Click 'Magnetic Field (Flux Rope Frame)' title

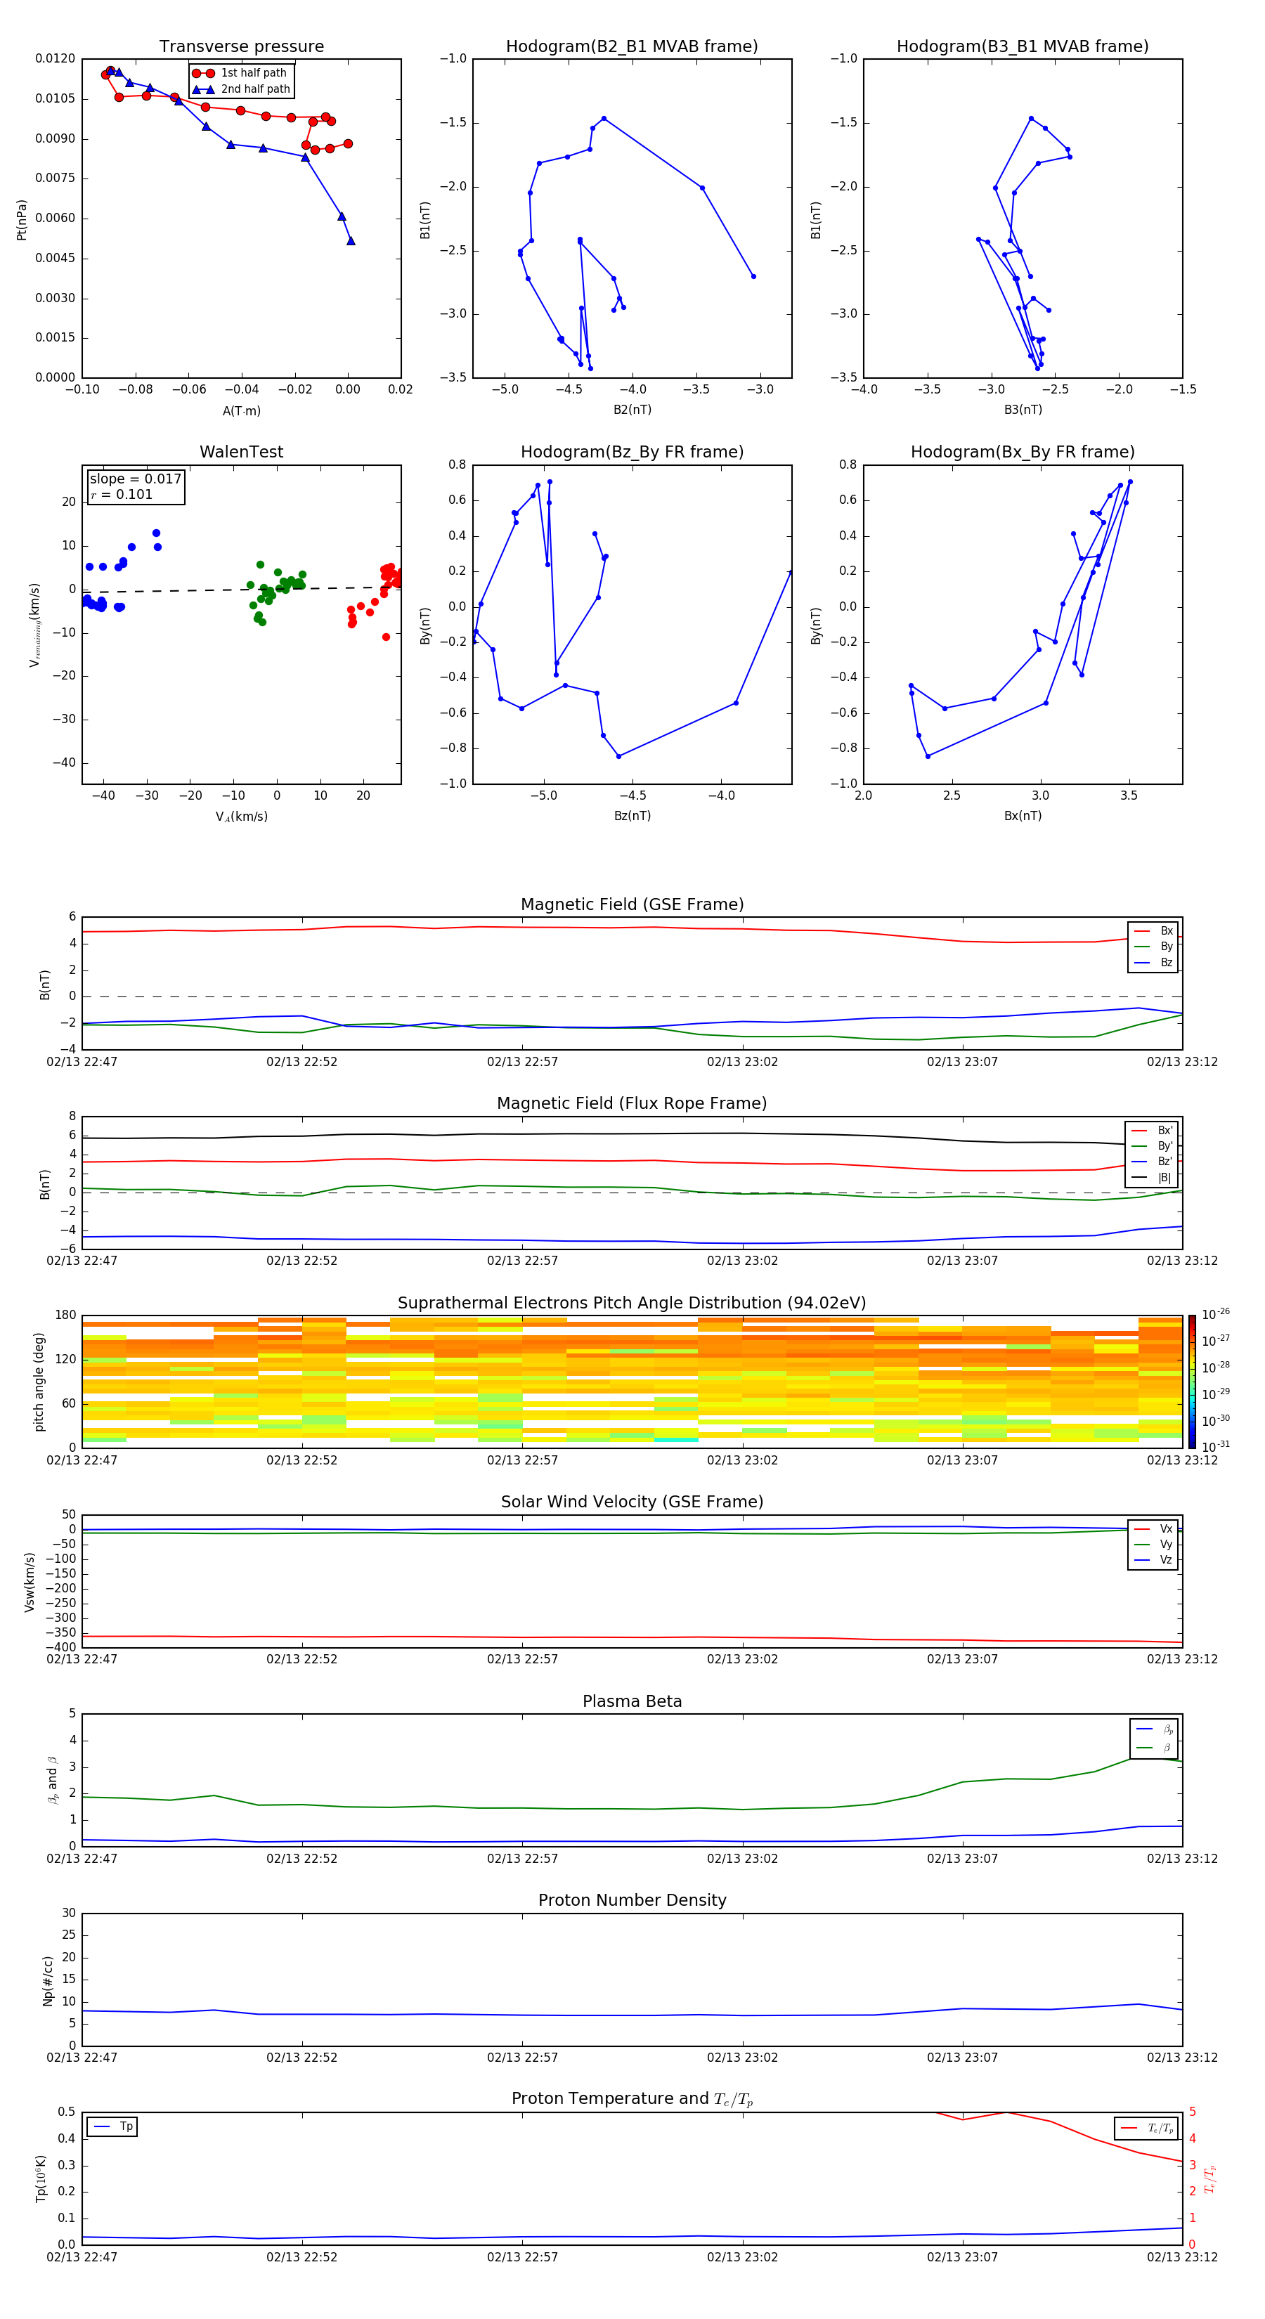(x=632, y=1104)
